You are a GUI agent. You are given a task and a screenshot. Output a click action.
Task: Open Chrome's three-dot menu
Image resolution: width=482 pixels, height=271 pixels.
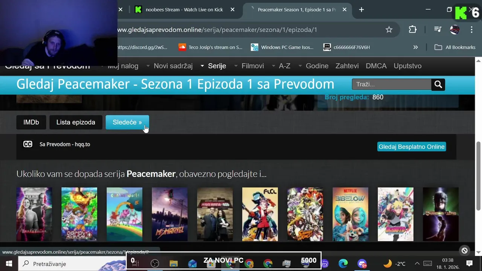click(x=471, y=30)
